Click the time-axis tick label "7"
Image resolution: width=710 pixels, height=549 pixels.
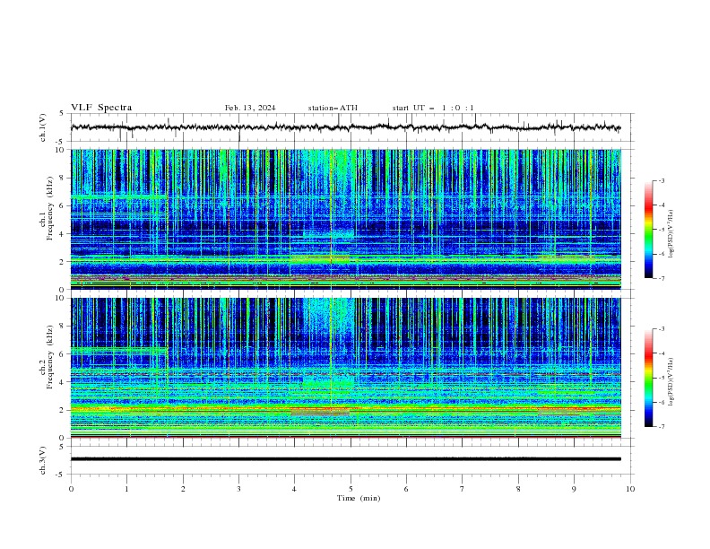coord(463,489)
